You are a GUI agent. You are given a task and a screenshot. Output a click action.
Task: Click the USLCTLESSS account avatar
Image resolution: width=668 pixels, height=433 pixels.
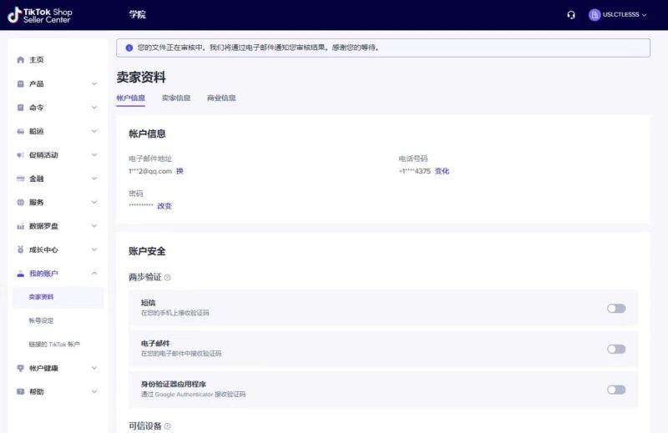(595, 15)
